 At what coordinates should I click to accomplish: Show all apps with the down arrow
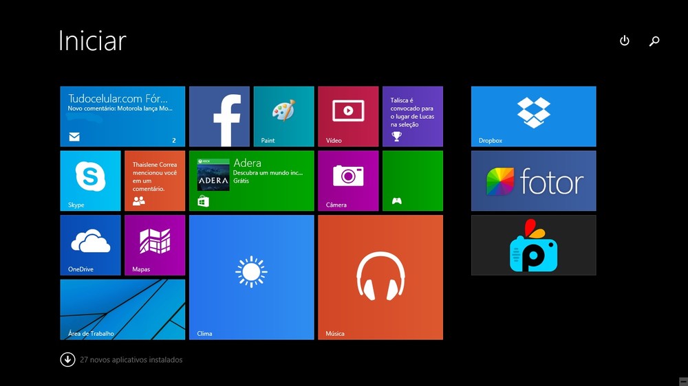(x=67, y=360)
